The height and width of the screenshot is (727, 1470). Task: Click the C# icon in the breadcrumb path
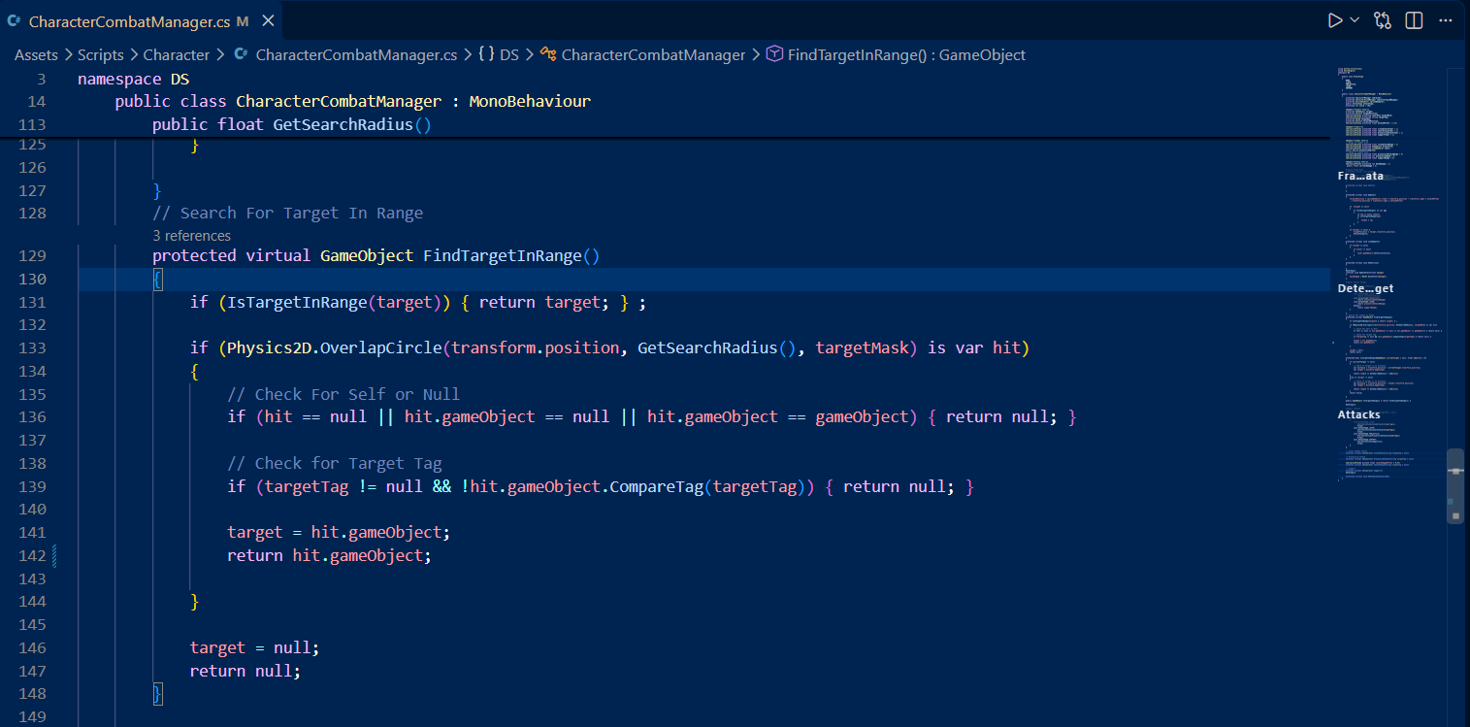241,55
